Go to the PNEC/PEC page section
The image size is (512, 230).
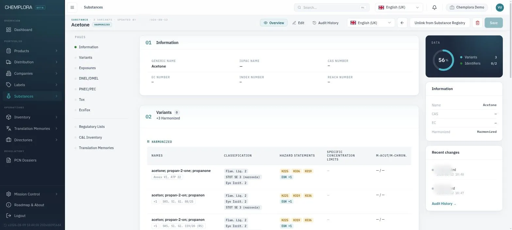click(x=88, y=89)
